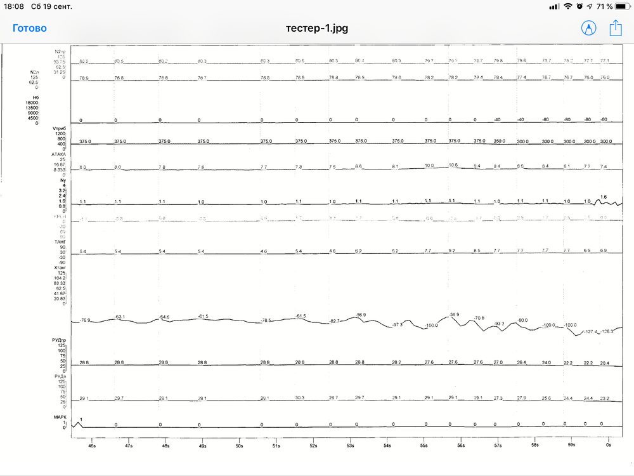
Task: Tap the 50s time axis tick
Action: pos(240,446)
